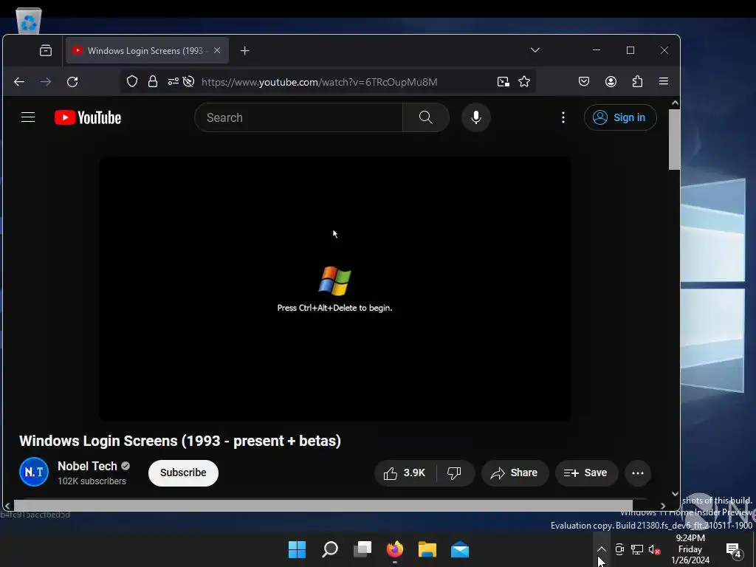Screen dimensions: 756x567
Task: Click the YouTube search magnifier button
Action: pos(426,117)
